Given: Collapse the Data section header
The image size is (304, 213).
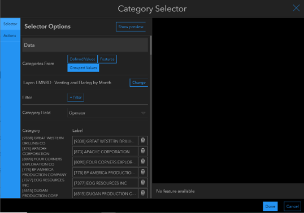Looking at the screenshot, I should click(85, 45).
